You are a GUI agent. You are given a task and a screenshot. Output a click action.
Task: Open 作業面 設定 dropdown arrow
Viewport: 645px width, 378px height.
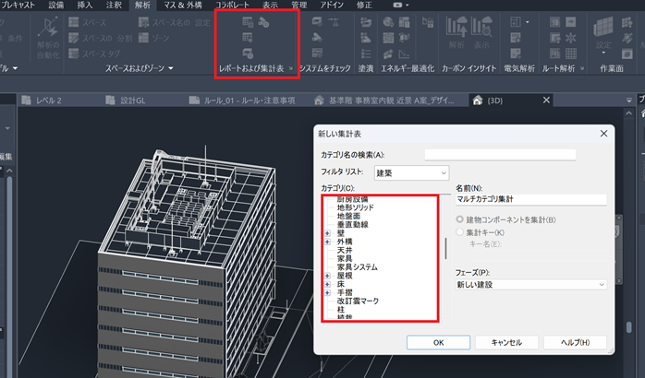tap(603, 53)
